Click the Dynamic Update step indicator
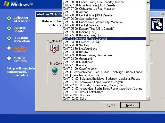Screen dimensions: 165x123 pyautogui.click(x=9, y=28)
